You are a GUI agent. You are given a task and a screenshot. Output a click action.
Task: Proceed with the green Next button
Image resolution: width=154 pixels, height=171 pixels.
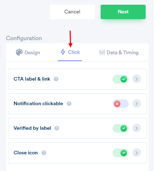pos(123,12)
